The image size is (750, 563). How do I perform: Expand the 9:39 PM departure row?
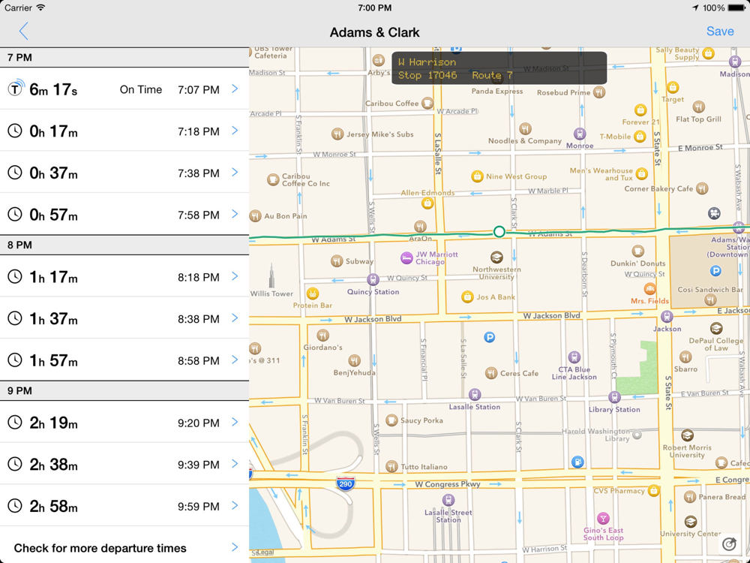tap(124, 464)
